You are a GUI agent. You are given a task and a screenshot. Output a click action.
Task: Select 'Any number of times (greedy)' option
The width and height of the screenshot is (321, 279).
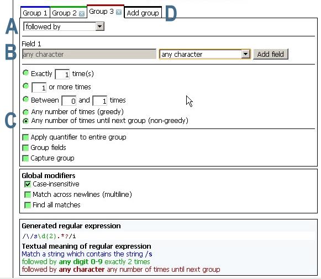(x=25, y=112)
